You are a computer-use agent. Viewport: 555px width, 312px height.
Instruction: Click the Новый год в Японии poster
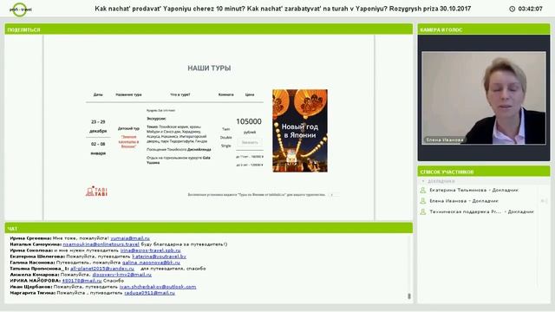[300, 131]
